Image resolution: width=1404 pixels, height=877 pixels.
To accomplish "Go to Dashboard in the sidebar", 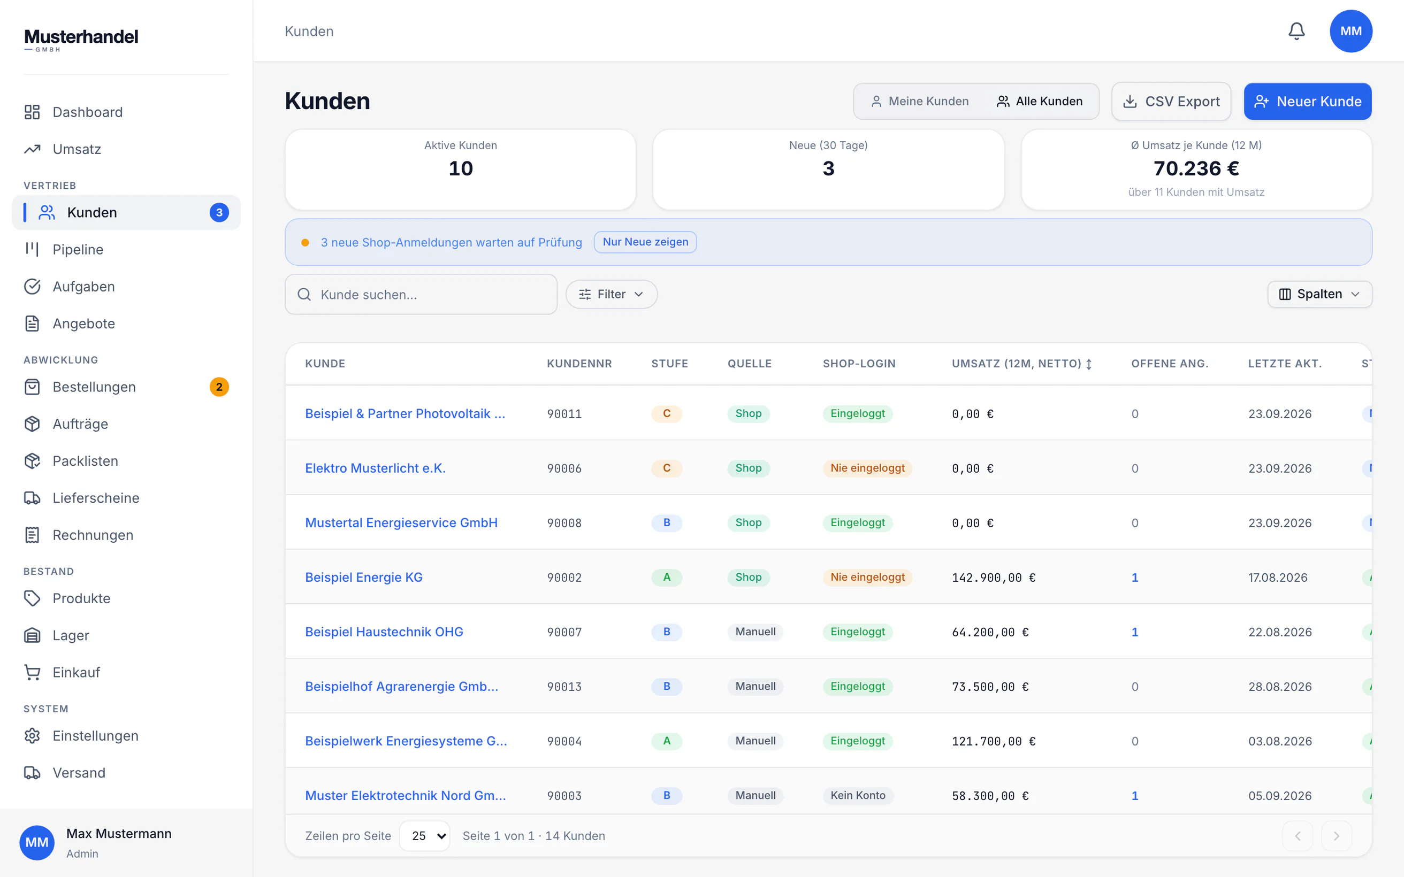I will pos(126,112).
